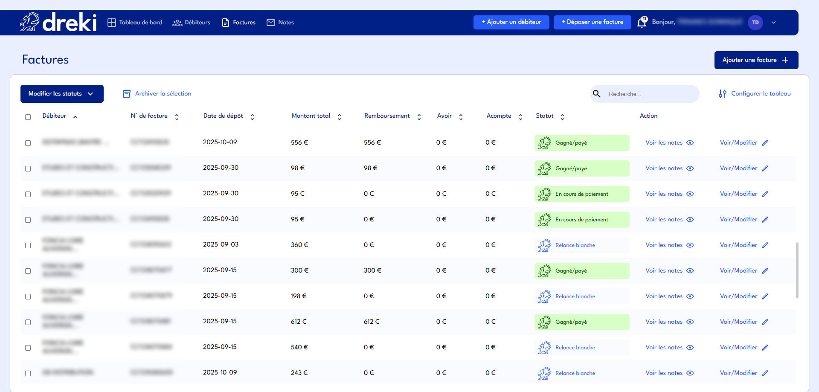Image resolution: width=819 pixels, height=392 pixels.
Task: Click the notification bell icon
Action: (642, 22)
